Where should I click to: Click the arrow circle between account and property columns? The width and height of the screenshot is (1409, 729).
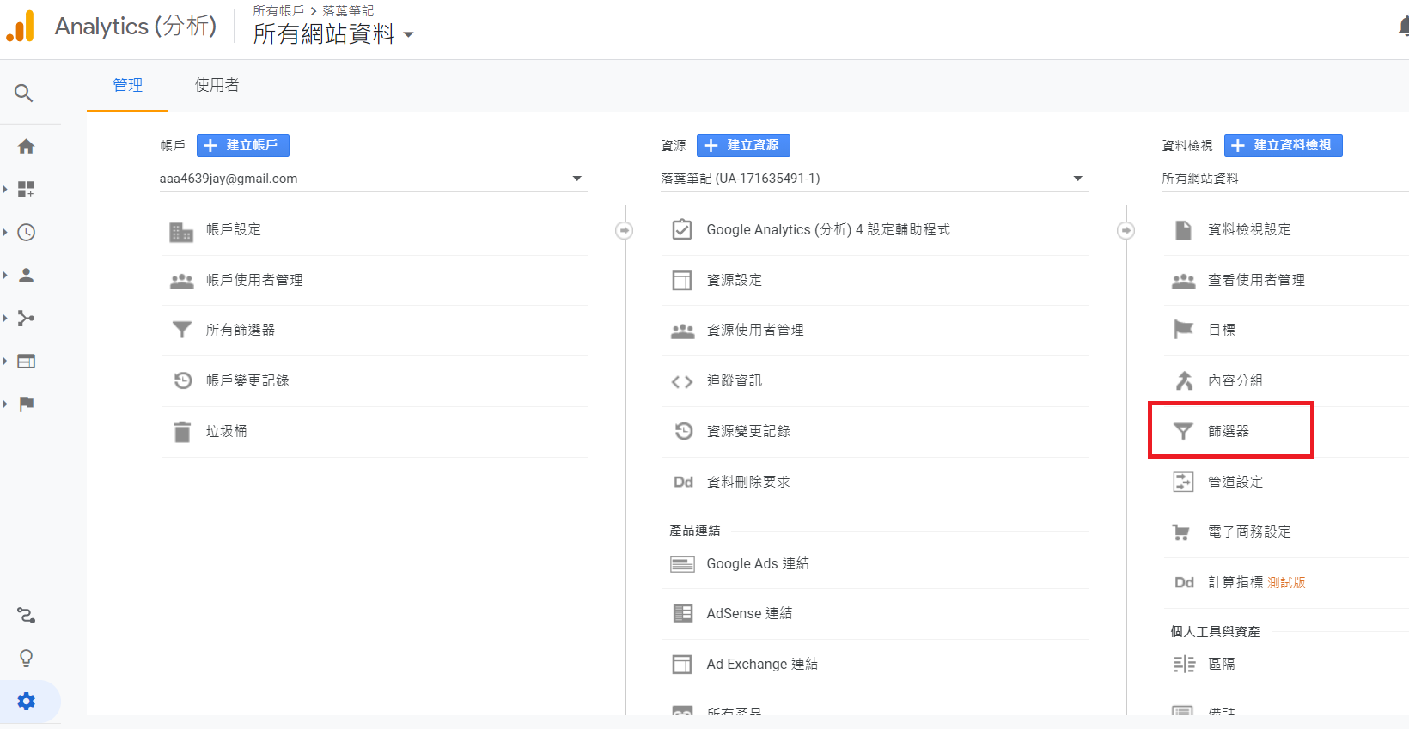pos(625,230)
